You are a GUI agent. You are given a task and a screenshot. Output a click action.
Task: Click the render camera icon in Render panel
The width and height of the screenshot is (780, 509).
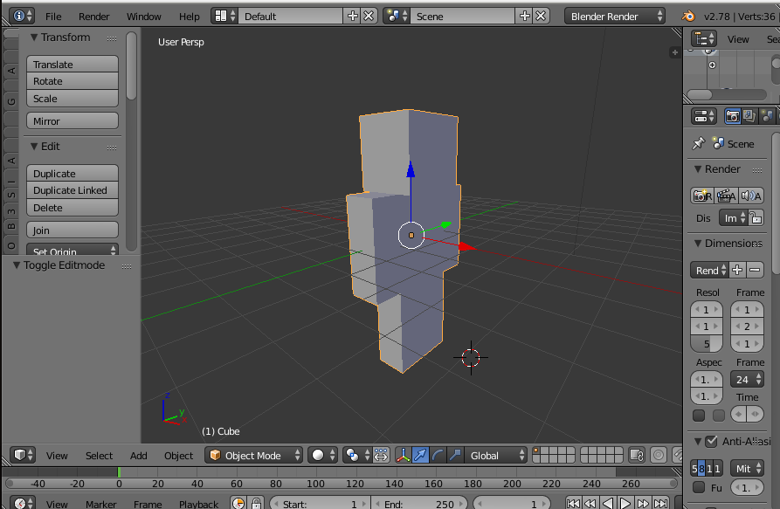coord(701,196)
